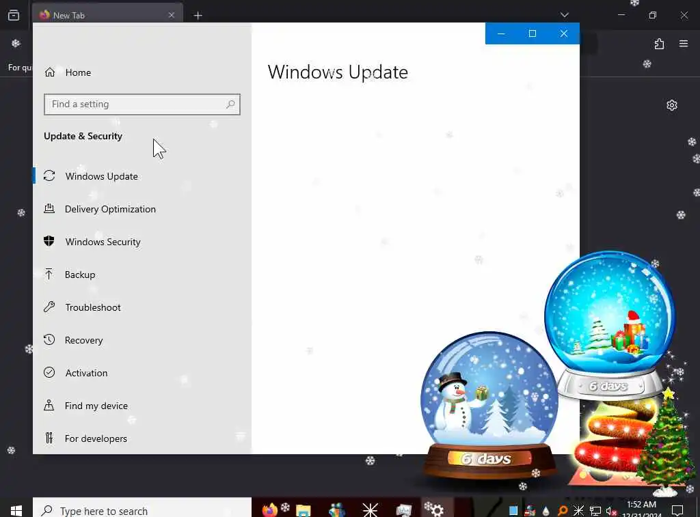
Task: Open a new tab in Firefox
Action: [198, 16]
